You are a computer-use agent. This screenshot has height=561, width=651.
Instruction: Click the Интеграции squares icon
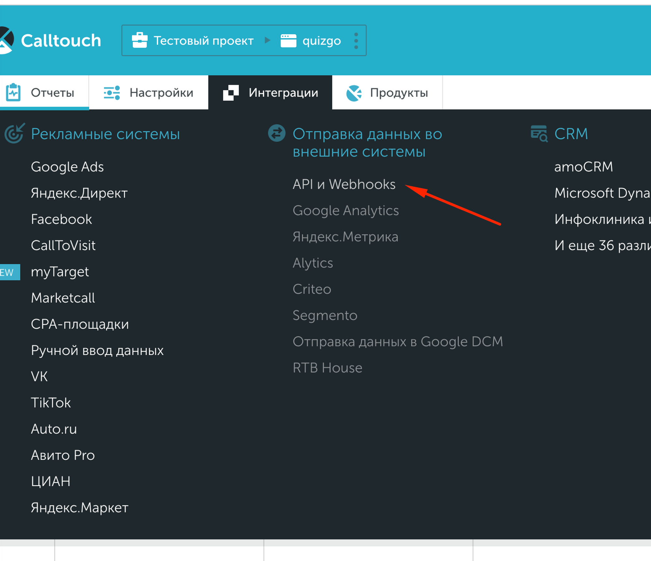click(x=231, y=93)
